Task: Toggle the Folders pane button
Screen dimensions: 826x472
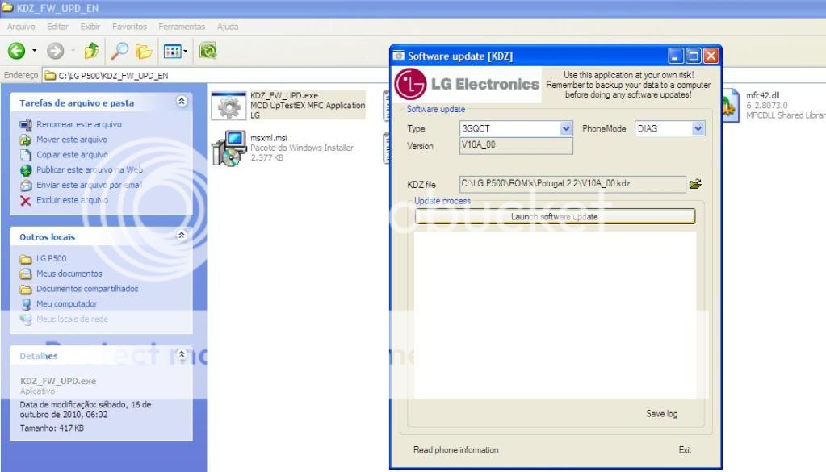Action: (x=143, y=51)
